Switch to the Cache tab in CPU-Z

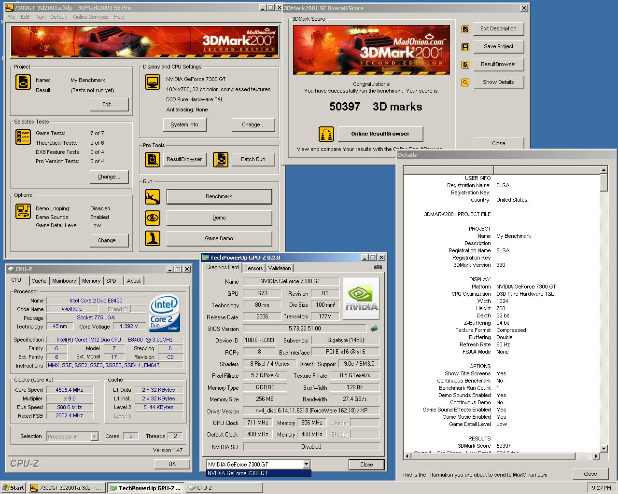click(39, 281)
